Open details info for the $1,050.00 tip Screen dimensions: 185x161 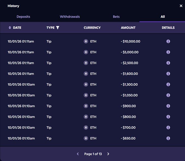click(168, 95)
